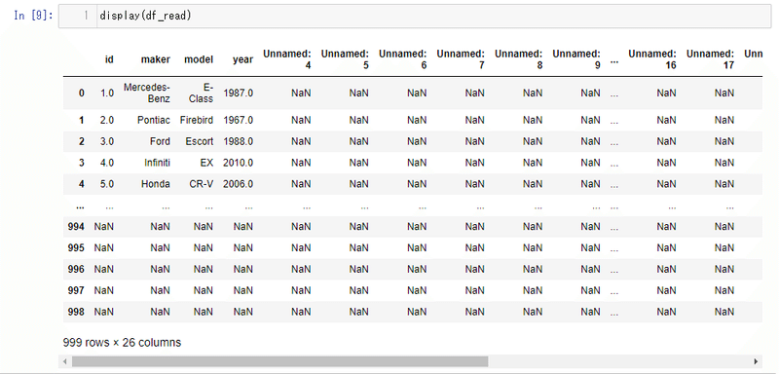Click the code cell containing display(df_read)
Image resolution: width=779 pixels, height=374 pixels.
point(415,16)
